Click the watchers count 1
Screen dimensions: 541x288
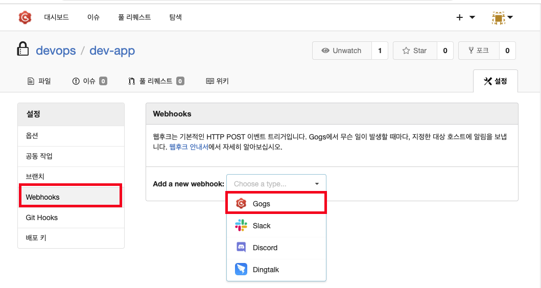click(380, 51)
